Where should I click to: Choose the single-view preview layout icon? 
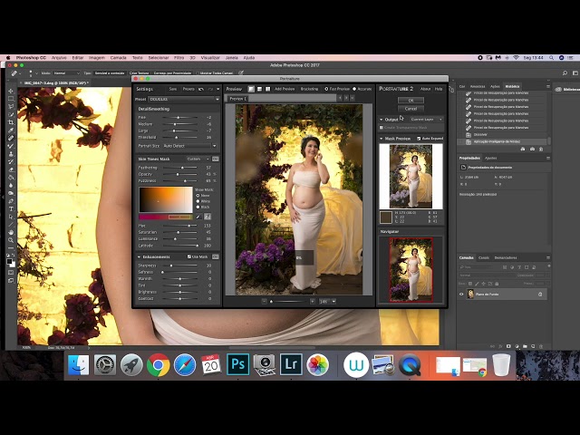(x=251, y=89)
